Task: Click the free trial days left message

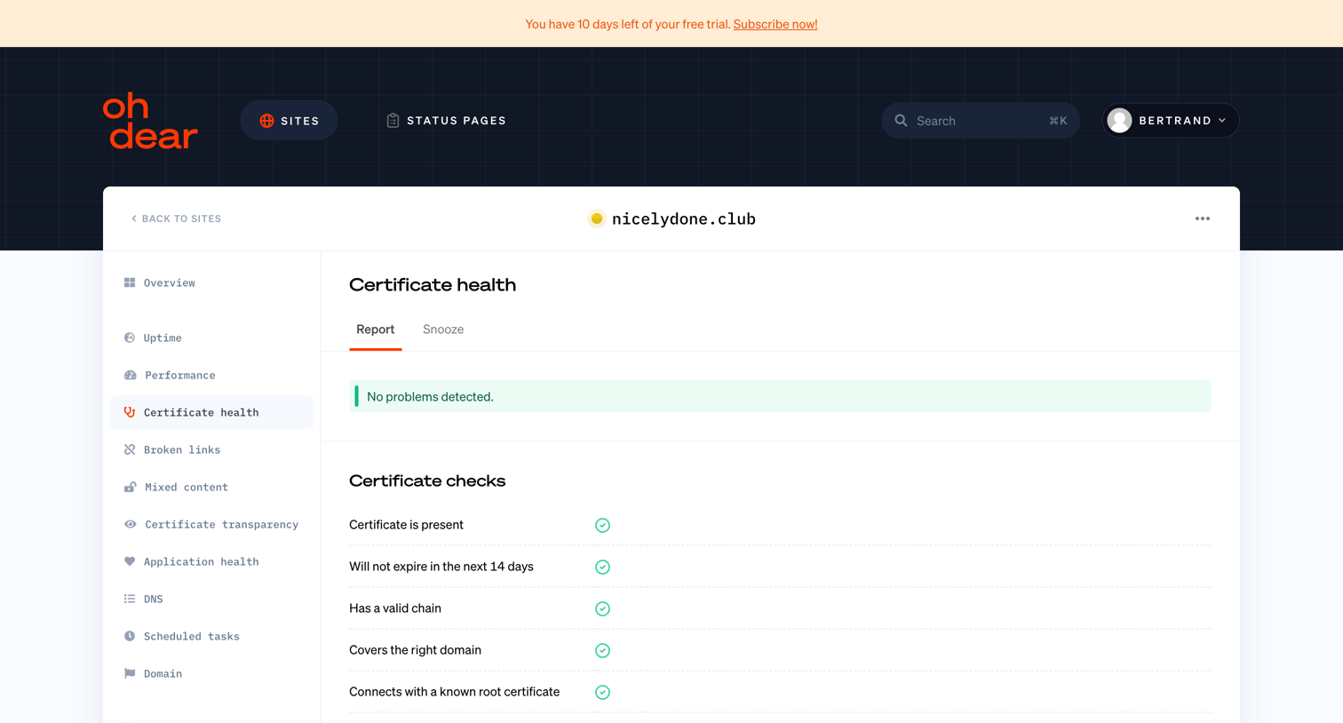Action: pyautogui.click(x=628, y=24)
